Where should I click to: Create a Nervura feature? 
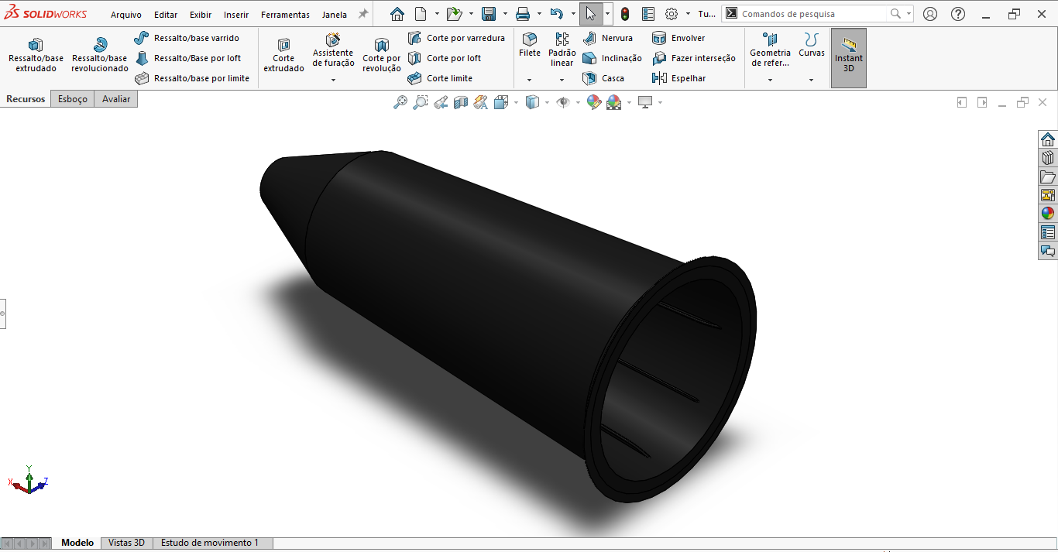click(x=608, y=38)
